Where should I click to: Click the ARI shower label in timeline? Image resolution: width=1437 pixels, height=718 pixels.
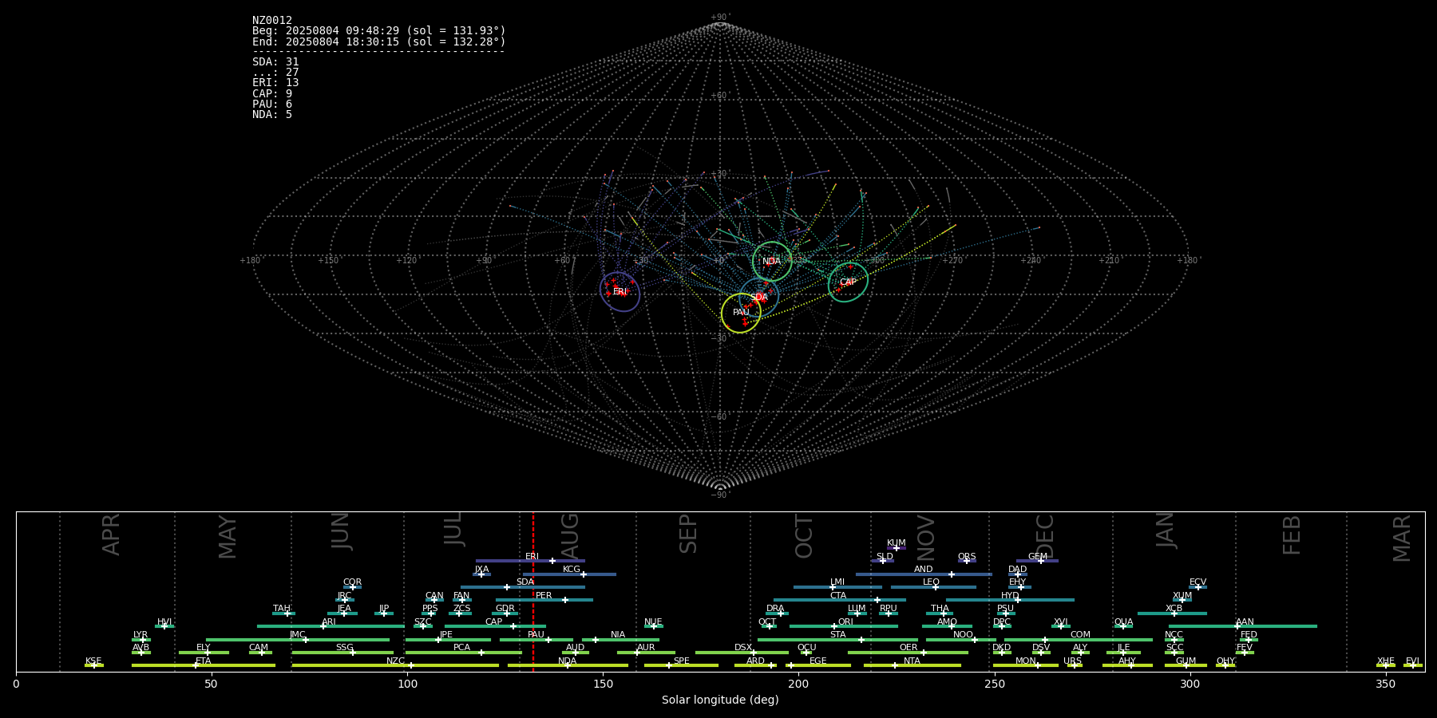pos(329,622)
